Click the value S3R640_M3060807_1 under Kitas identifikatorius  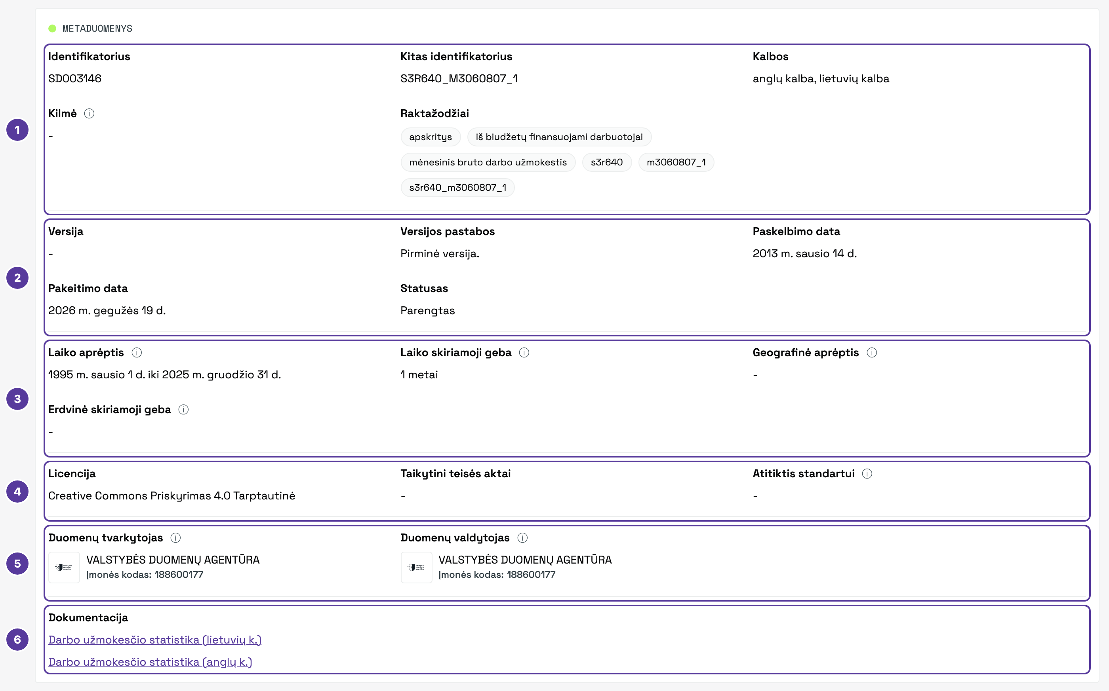click(459, 79)
